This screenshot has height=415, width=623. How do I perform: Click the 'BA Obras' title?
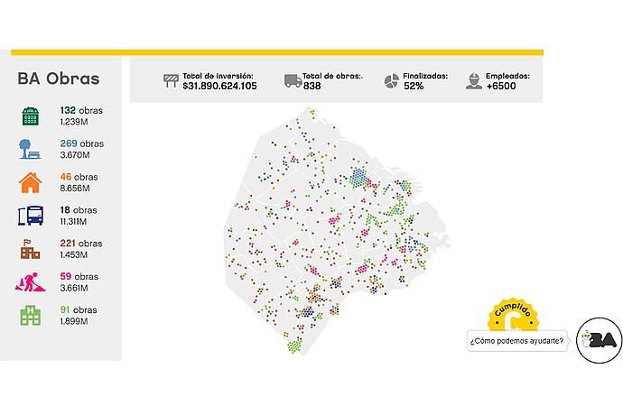[x=59, y=78]
